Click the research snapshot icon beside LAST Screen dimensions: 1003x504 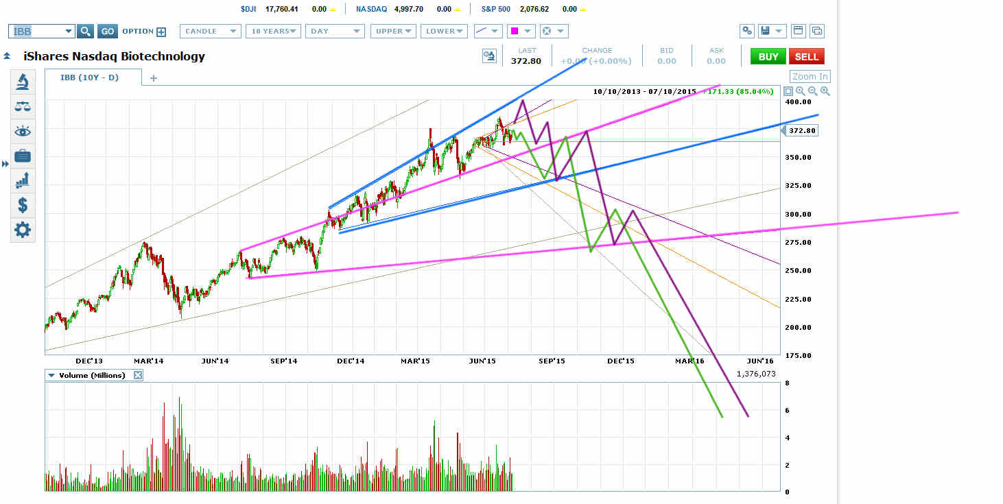coord(489,56)
